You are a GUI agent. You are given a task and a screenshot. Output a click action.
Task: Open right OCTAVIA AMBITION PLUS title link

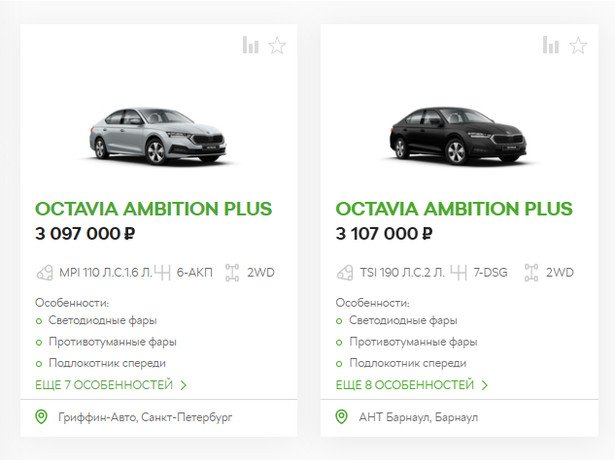click(454, 209)
